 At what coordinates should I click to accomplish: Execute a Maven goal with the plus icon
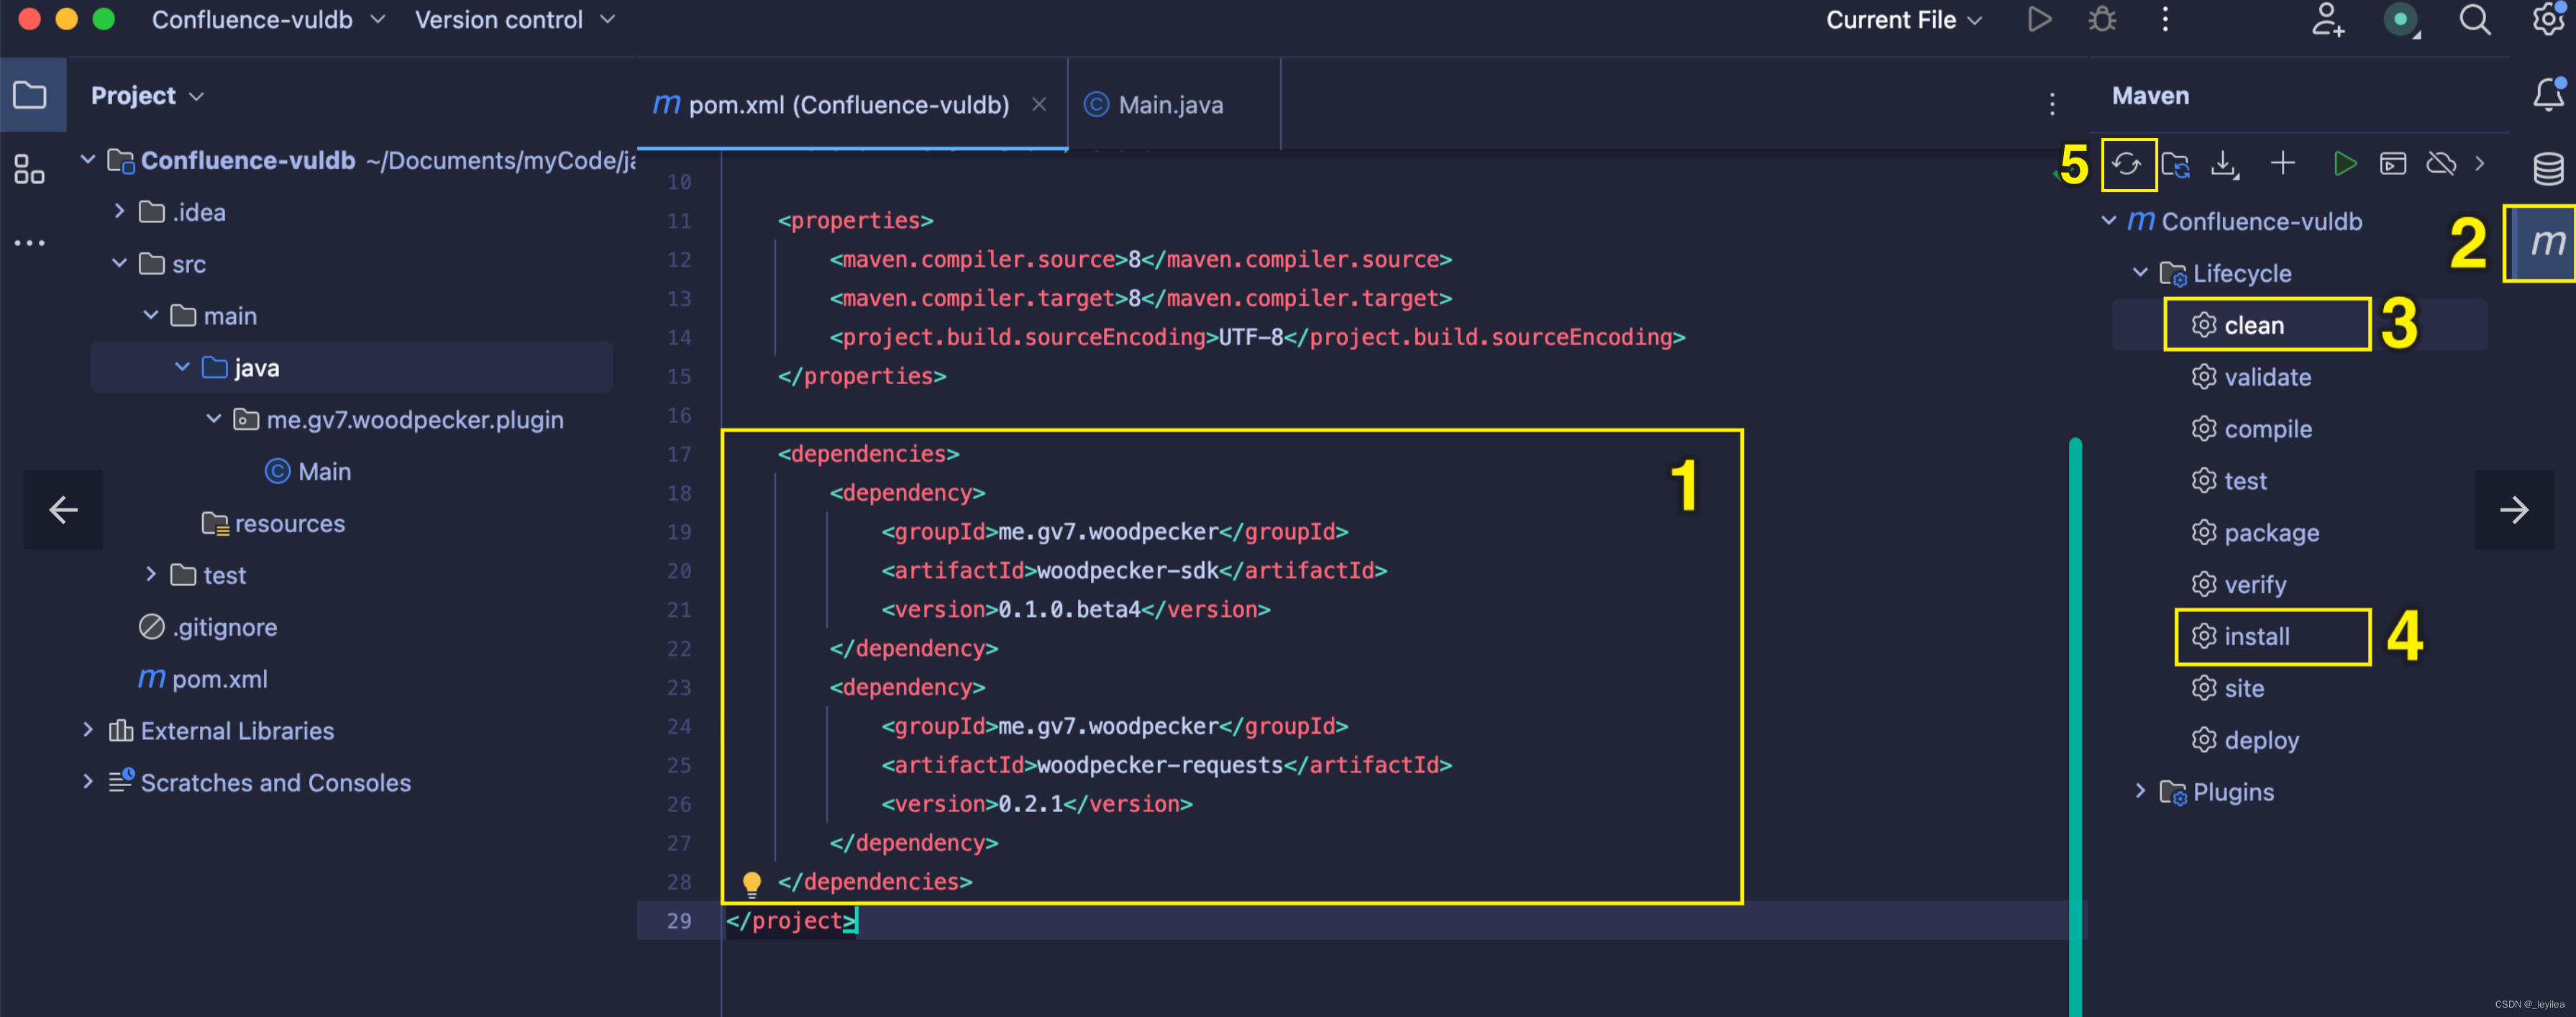tap(2283, 163)
